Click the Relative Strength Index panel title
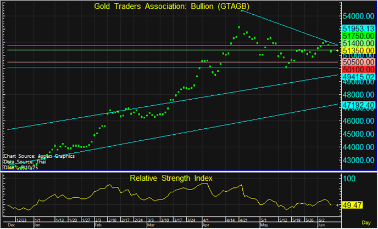Image resolution: width=378 pixels, height=229 pixels. point(170,178)
